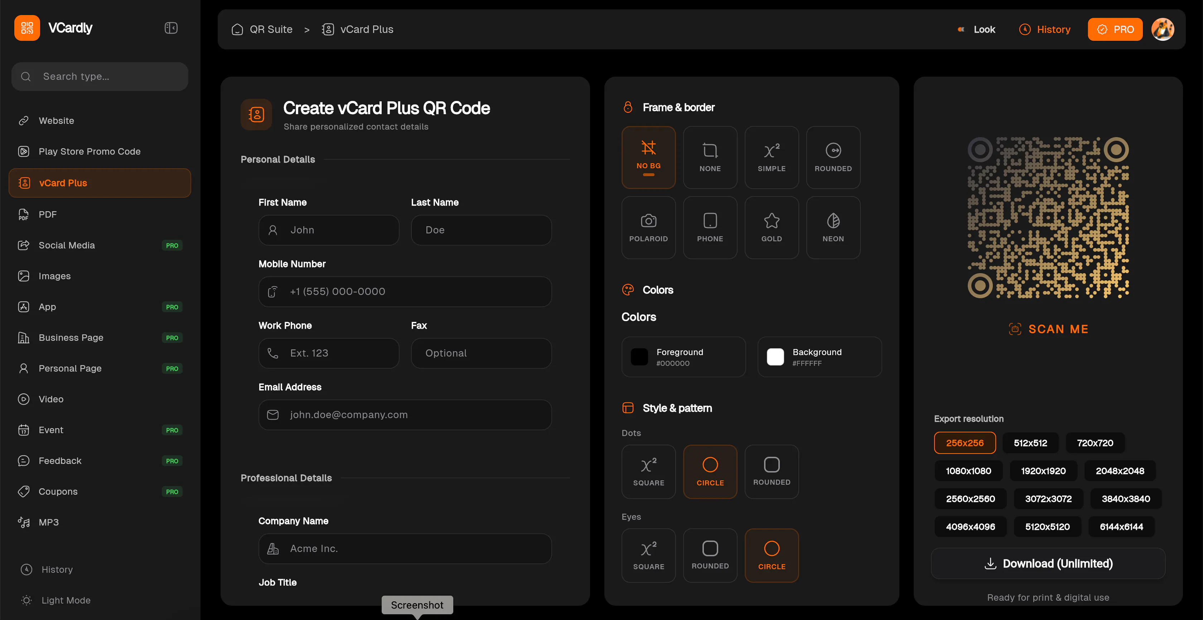Click the Scan Me icon
1203x620 pixels.
point(1015,329)
